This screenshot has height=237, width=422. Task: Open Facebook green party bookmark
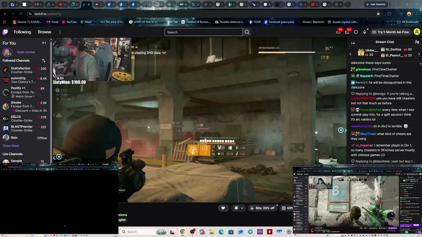[279, 22]
